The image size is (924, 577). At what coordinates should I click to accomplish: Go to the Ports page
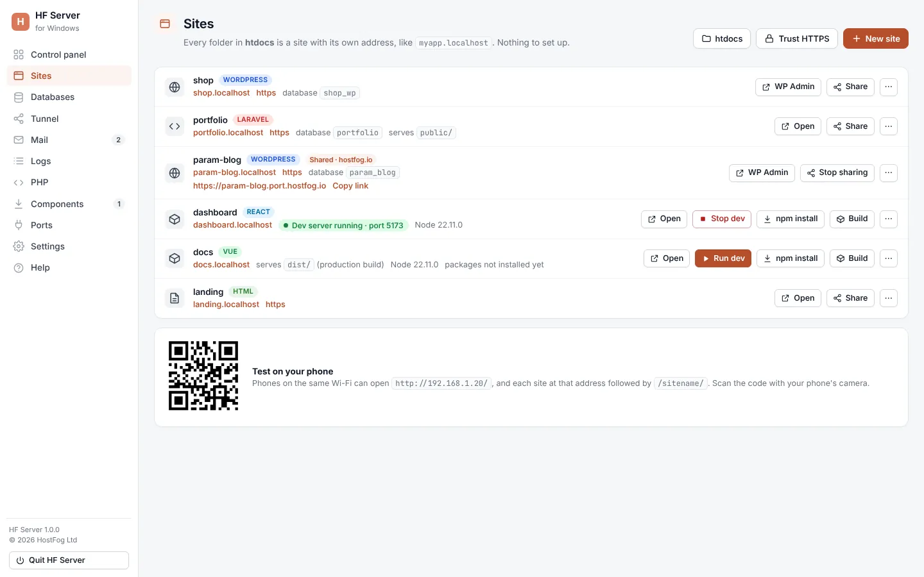pos(69,225)
